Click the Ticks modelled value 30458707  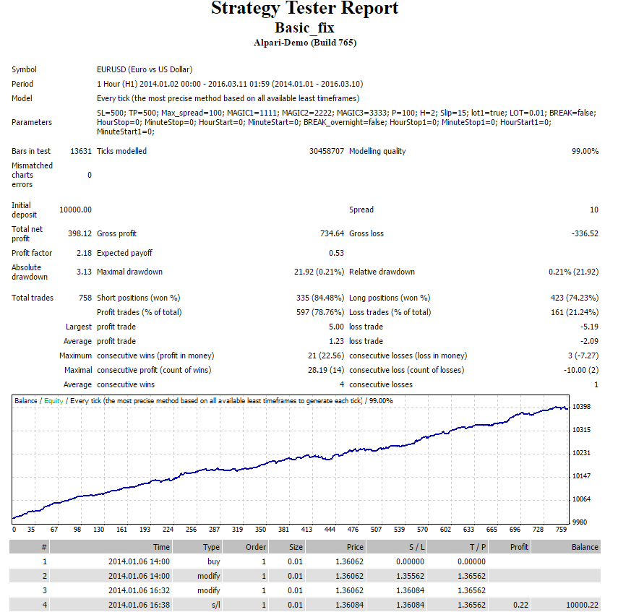(326, 151)
